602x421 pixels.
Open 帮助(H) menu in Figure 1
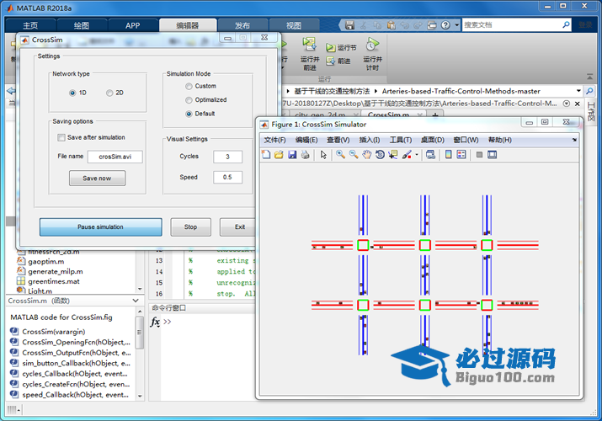(x=499, y=140)
